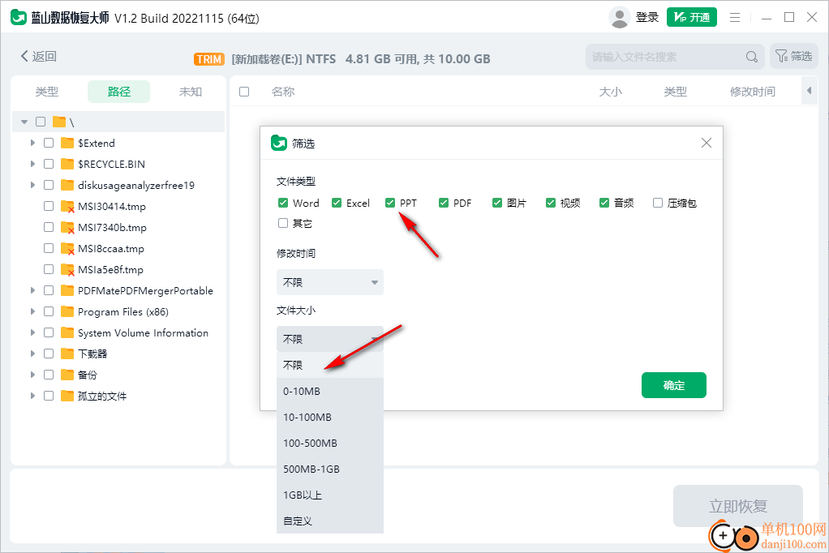Tick the diskusageanalyzerfree19 folder checkbox
This screenshot has width=829, height=553.
[49, 185]
